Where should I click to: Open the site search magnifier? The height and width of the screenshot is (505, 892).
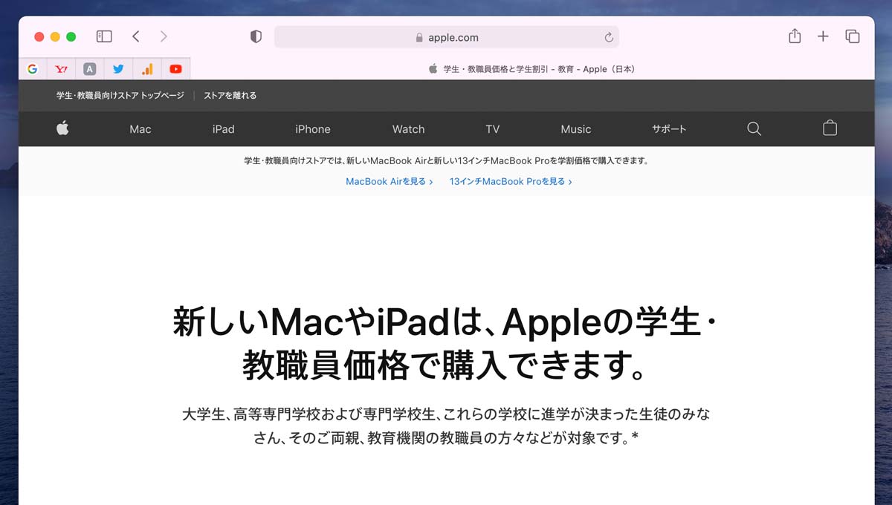tap(754, 128)
